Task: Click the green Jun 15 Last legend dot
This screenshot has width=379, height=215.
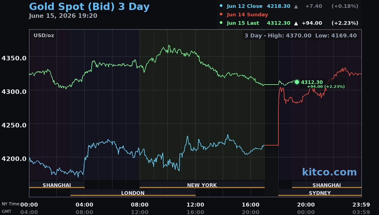Action: coord(221,23)
